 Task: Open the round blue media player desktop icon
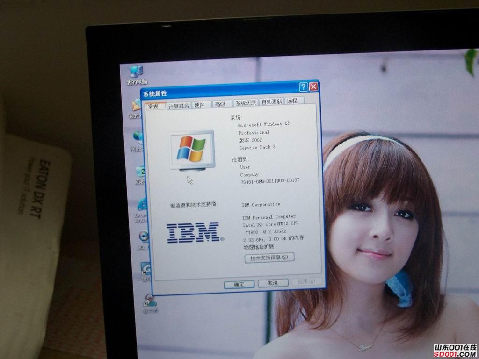point(144,237)
